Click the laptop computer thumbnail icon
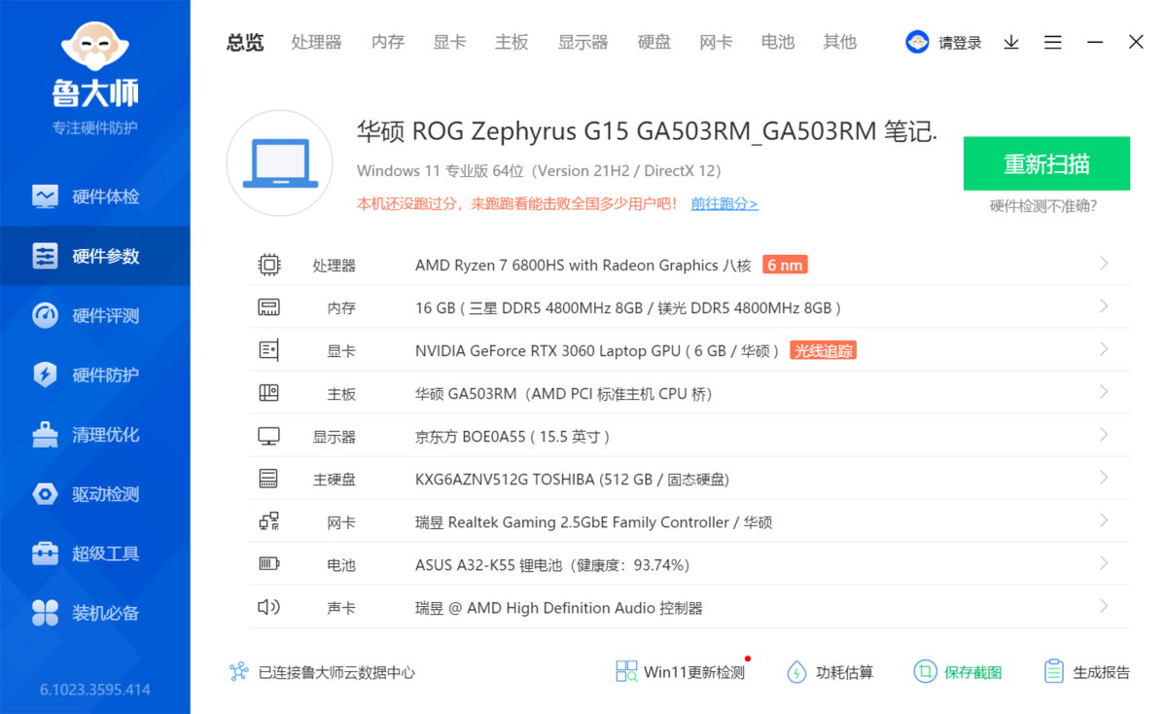 280,163
